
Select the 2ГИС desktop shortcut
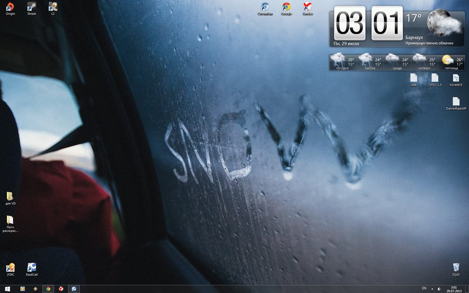10,268
